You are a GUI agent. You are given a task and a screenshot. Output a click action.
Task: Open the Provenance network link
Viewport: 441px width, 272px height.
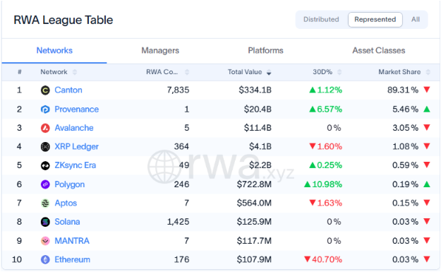[x=76, y=110]
